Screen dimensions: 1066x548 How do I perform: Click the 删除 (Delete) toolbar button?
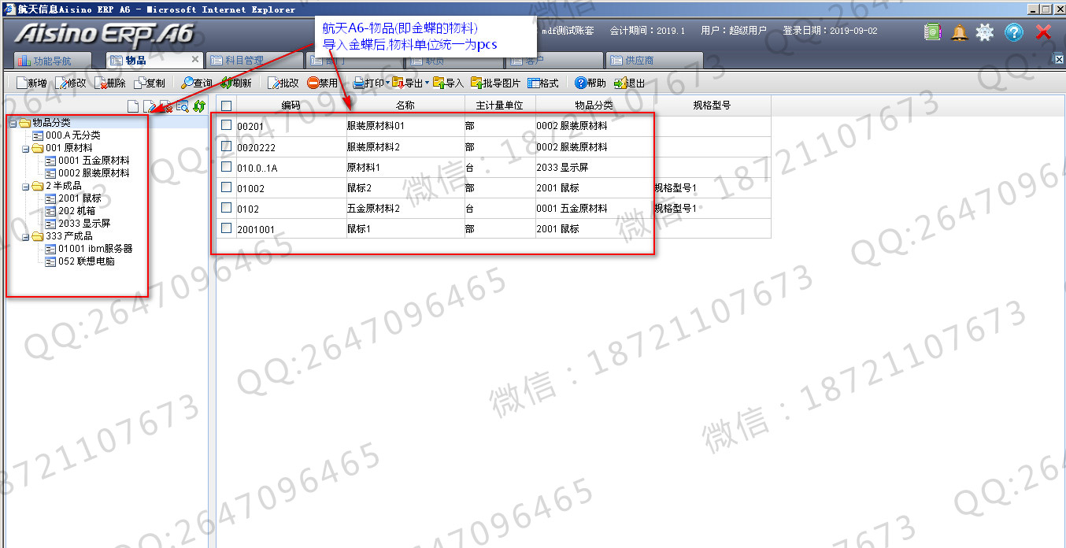tap(110, 83)
